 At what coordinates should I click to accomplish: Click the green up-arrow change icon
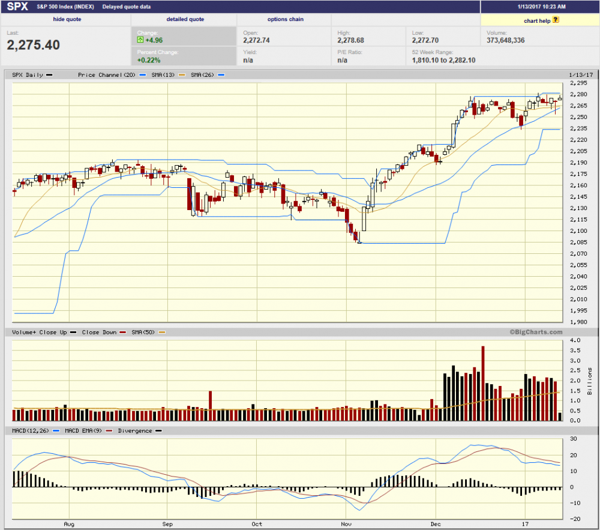pos(140,41)
